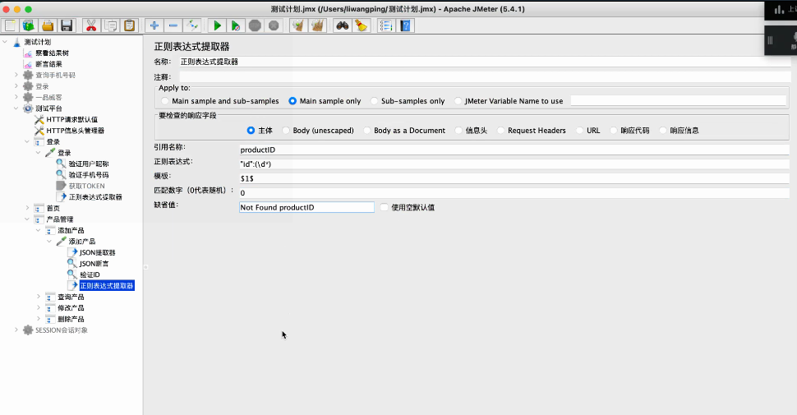
Task: Expand the 首页 controller node
Action: click(27, 208)
